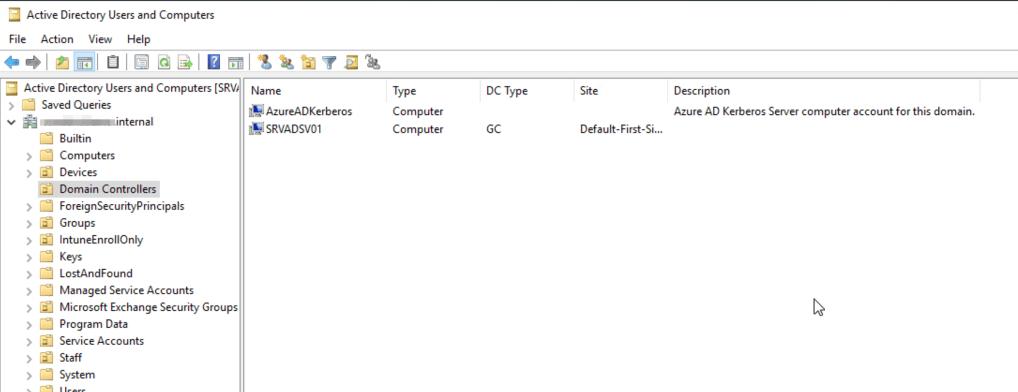Select the ForeignSecurityPrincipals container

tap(122, 206)
